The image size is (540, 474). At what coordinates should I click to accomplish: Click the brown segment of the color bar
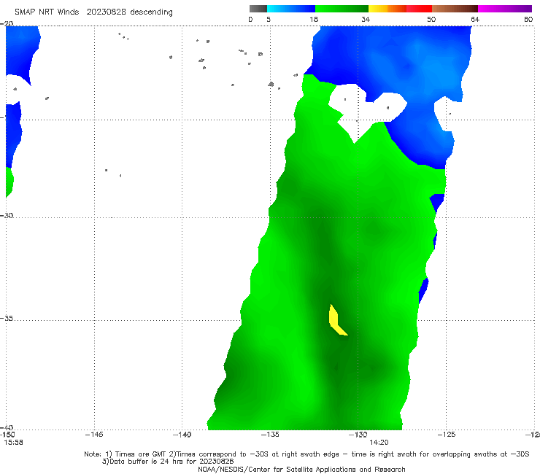(455, 9)
